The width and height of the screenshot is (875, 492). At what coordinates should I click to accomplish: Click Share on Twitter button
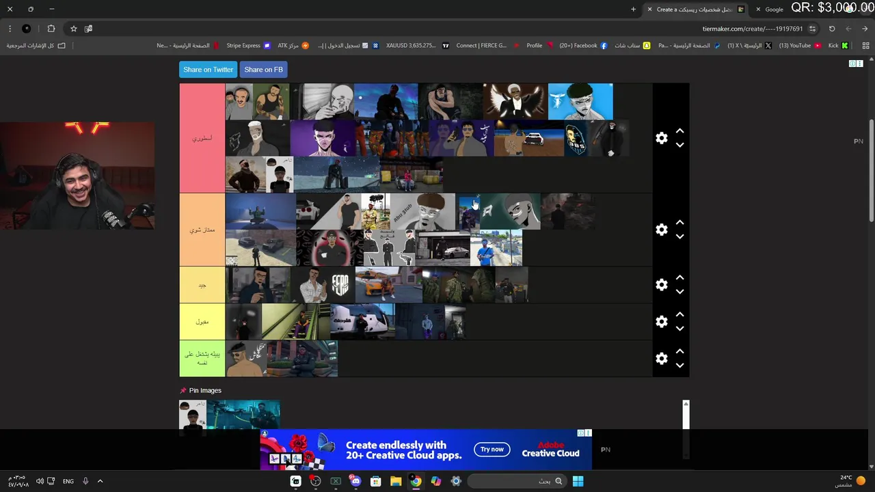208,70
